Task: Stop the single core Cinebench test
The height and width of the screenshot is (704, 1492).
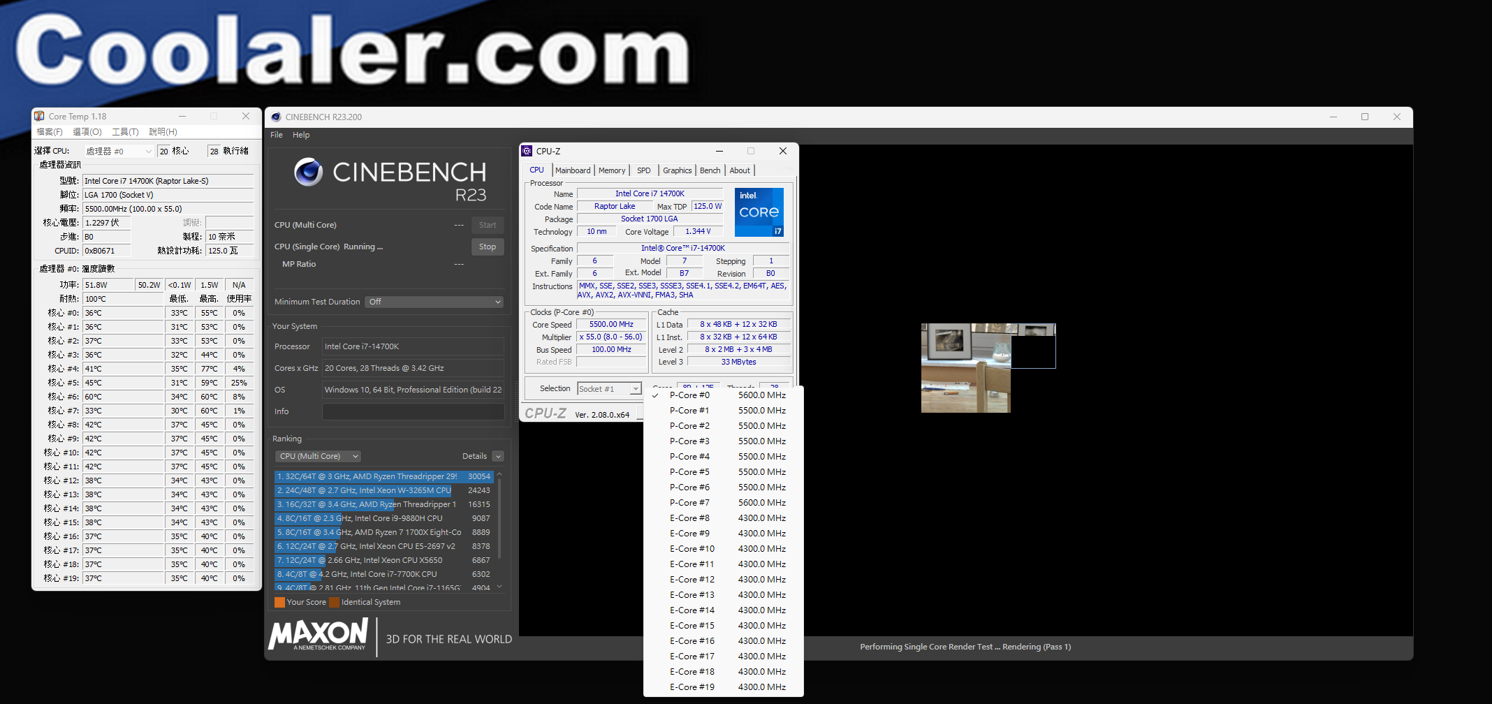Action: pyautogui.click(x=488, y=247)
